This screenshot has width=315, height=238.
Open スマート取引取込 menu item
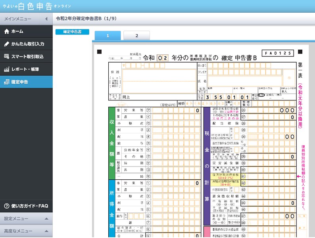pyautogui.click(x=26, y=57)
